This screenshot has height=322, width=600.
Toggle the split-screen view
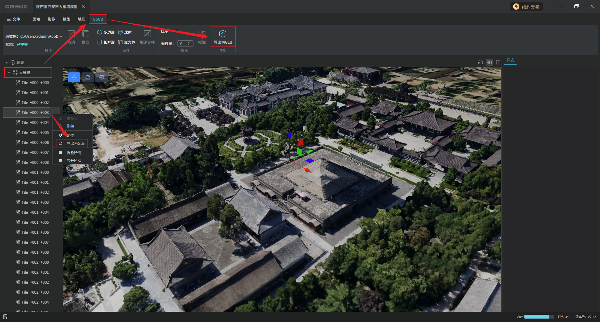click(498, 62)
